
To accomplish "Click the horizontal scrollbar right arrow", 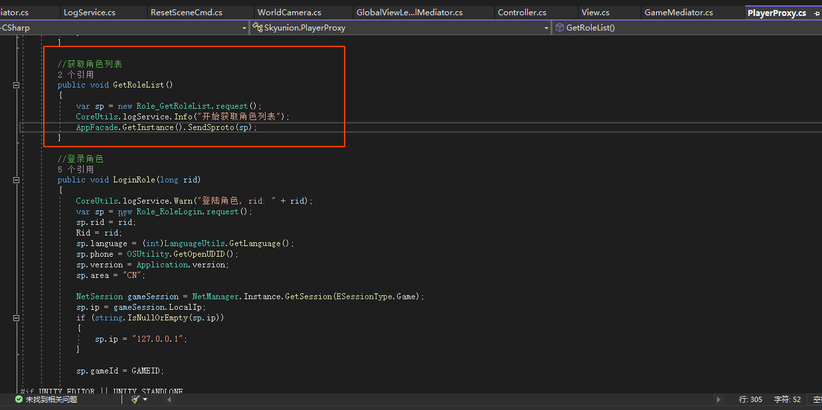I will [718, 399].
